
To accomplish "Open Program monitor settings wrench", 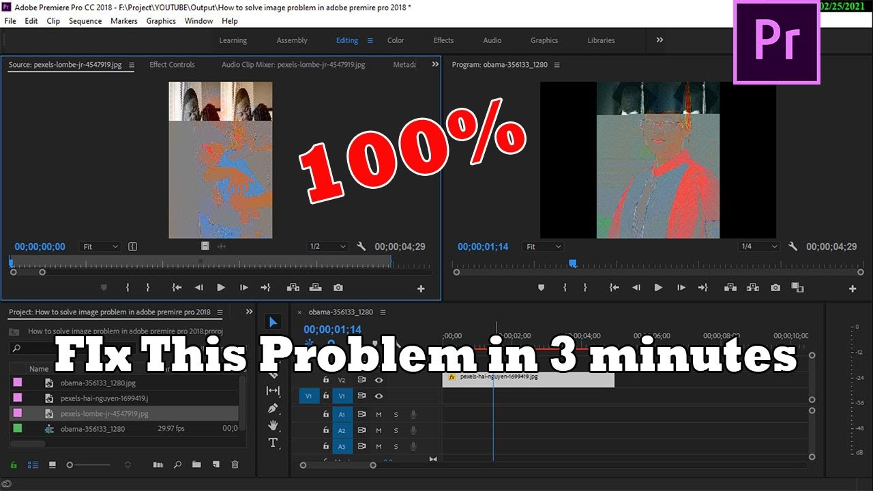I will tap(793, 247).
